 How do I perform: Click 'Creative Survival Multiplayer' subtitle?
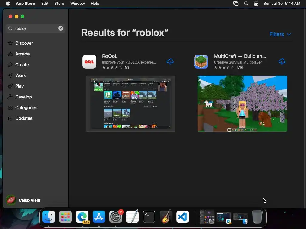[x=238, y=62]
